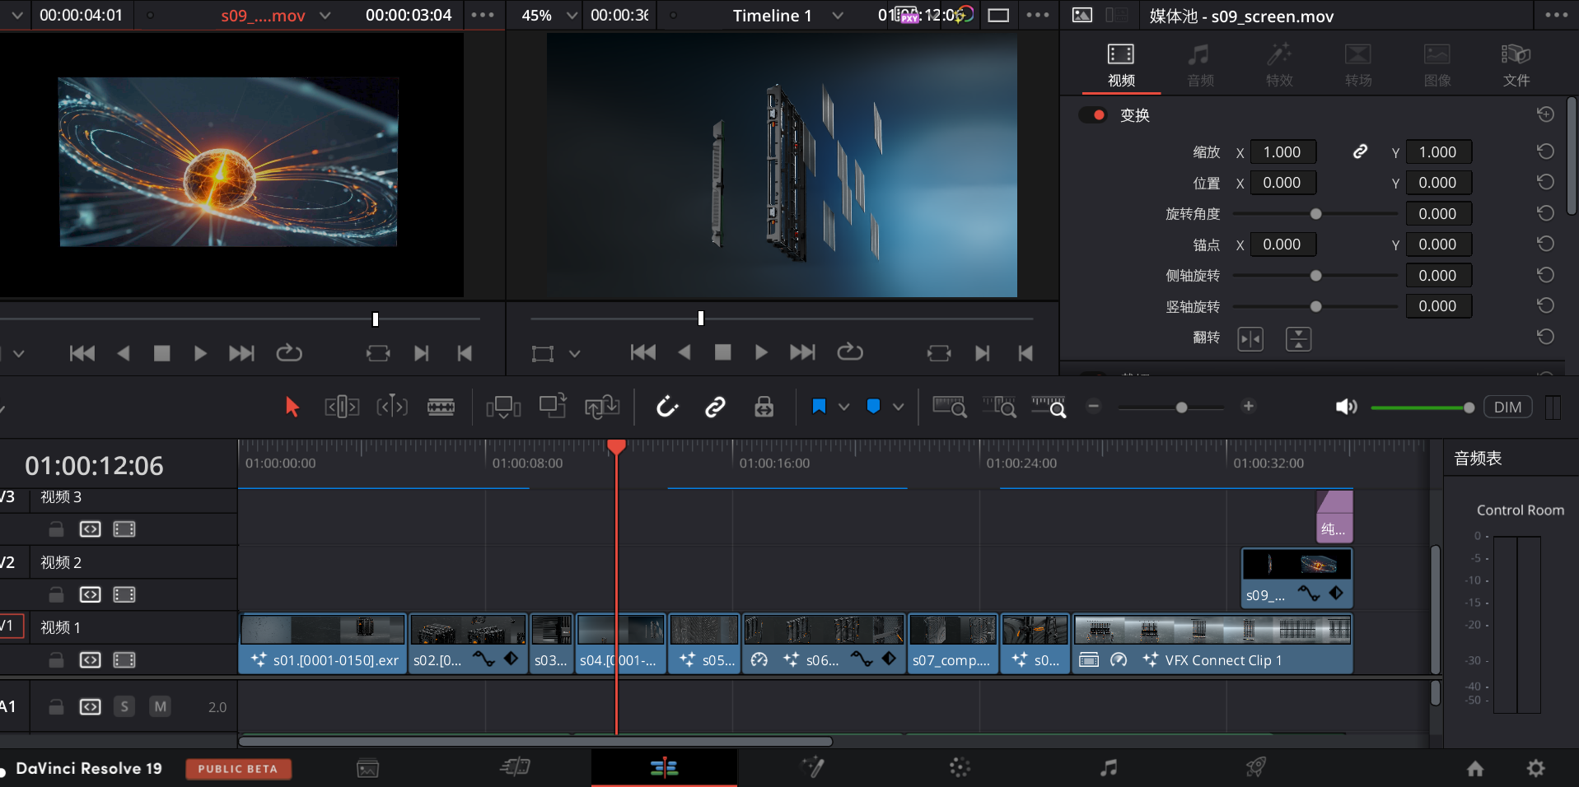Click the Detail Zoom icon
Viewport: 1579px width, 787px height.
coord(999,407)
